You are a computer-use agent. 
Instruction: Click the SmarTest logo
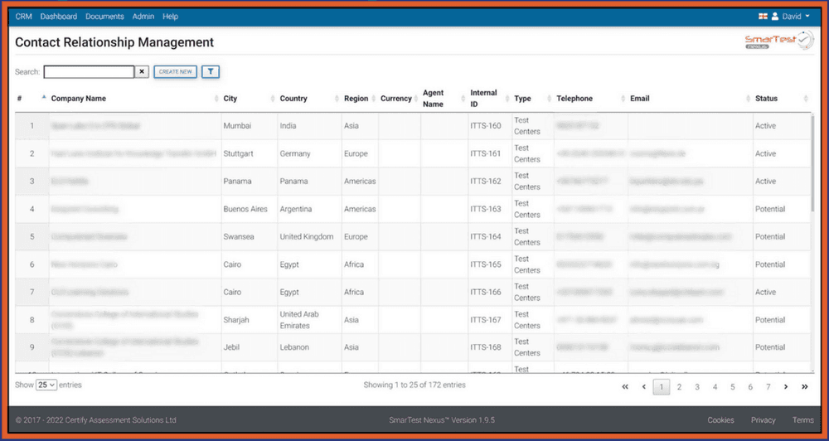click(779, 41)
